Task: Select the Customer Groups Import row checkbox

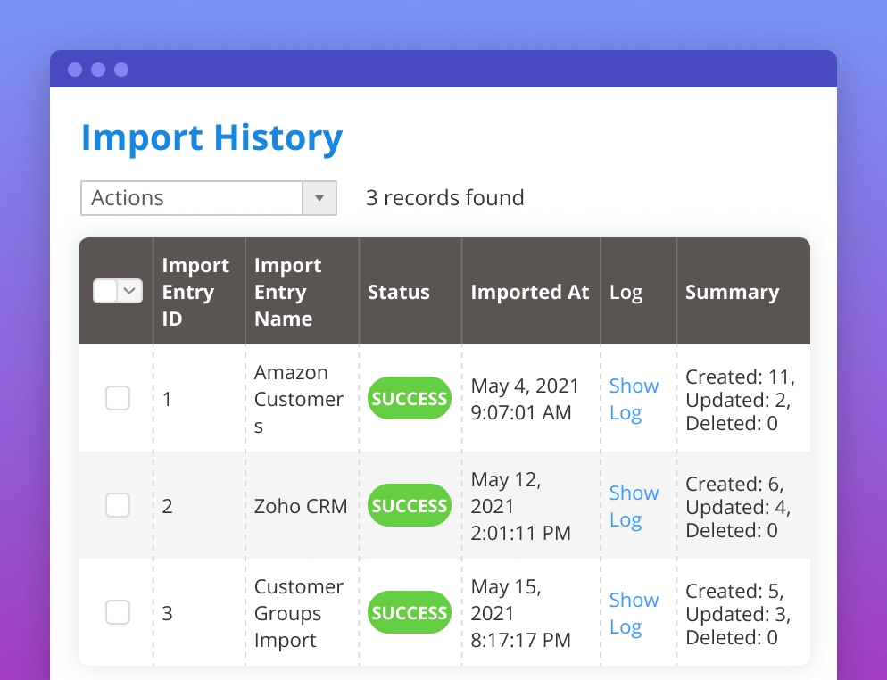Action: (x=117, y=612)
